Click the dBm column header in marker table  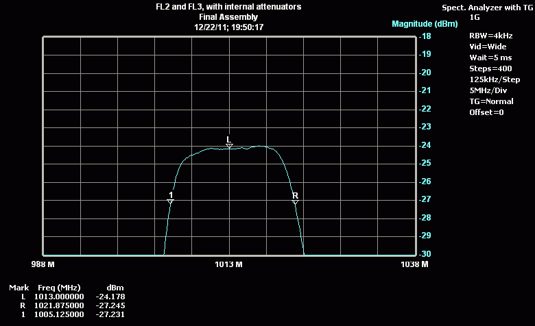[115, 288]
